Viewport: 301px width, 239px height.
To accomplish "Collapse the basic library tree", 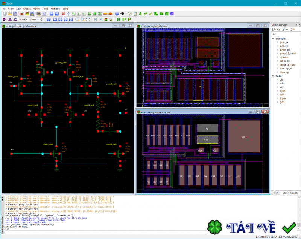I will click(x=273, y=76).
